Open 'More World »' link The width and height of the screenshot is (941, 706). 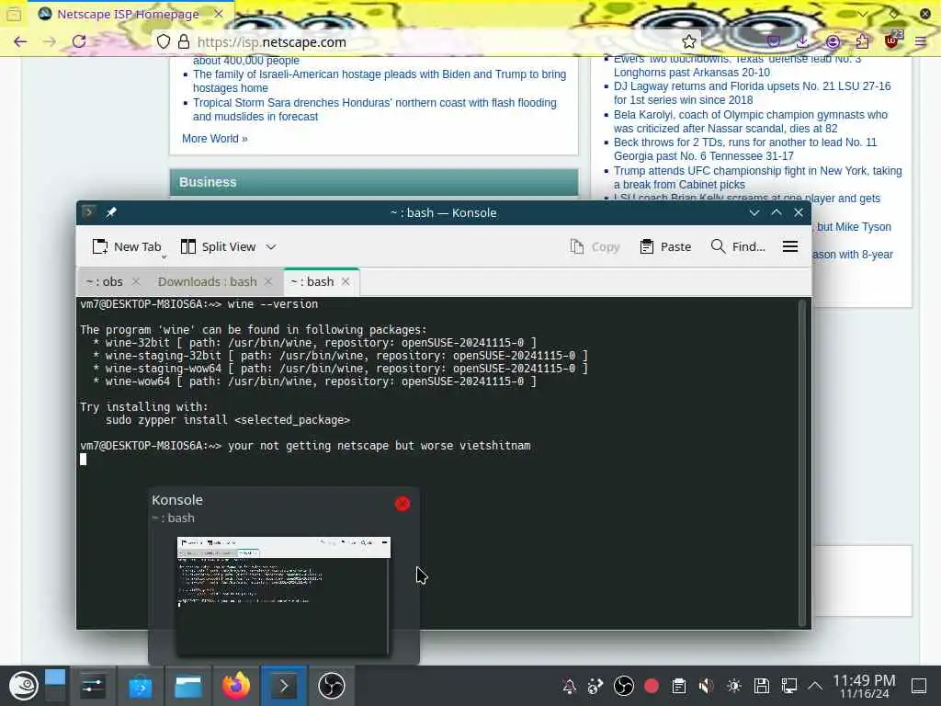click(214, 139)
